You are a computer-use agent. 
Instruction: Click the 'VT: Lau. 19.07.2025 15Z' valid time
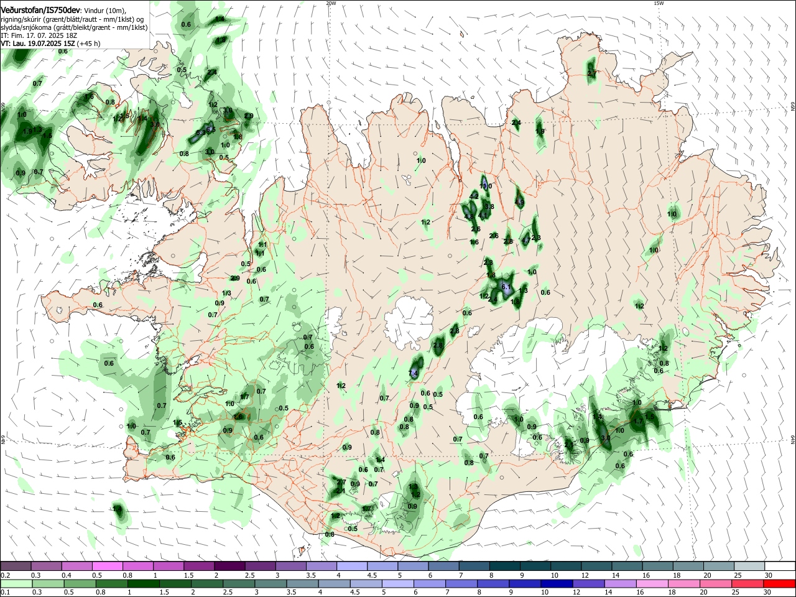38,44
